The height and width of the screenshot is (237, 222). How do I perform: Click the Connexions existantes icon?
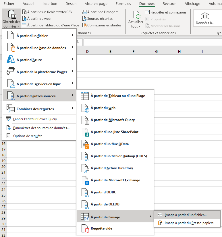84,25
